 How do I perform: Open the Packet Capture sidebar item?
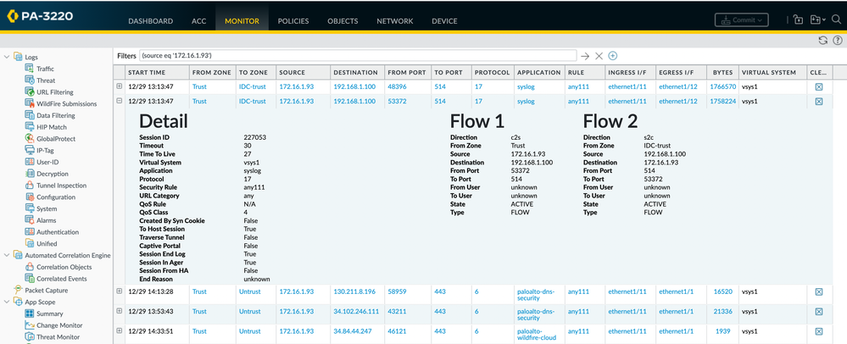pos(46,290)
